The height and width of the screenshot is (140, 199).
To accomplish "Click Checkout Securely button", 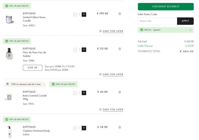I will pyautogui.click(x=166, y=6).
